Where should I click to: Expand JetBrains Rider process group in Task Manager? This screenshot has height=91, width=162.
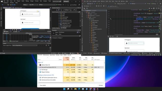coord(38,65)
